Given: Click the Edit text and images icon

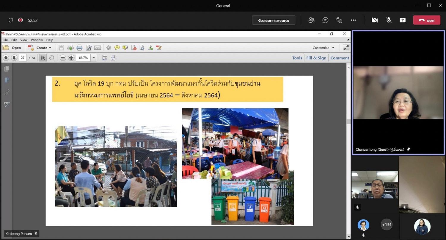Looking at the screenshot, I should [89, 48].
